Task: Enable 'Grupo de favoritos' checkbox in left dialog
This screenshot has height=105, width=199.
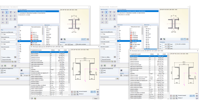Action: (x=2, y=60)
